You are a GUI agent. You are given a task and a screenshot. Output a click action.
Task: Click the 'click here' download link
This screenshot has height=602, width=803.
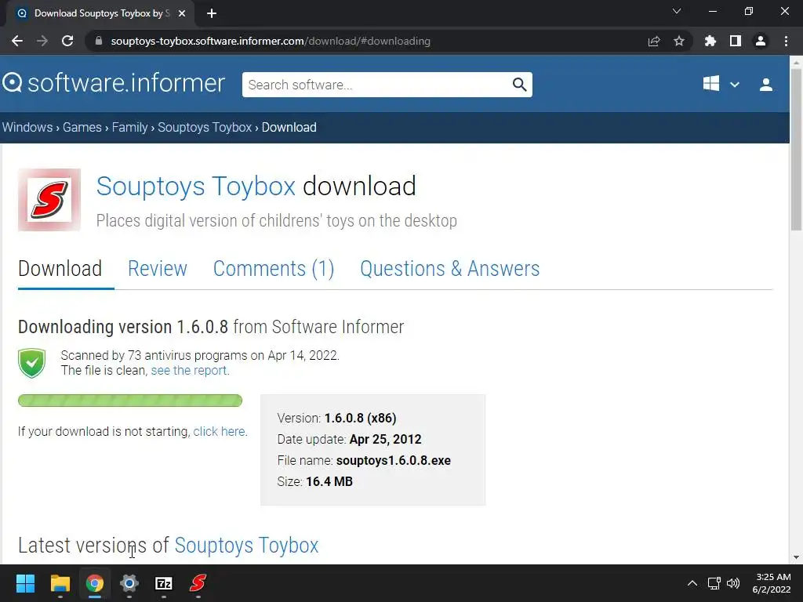tap(220, 432)
